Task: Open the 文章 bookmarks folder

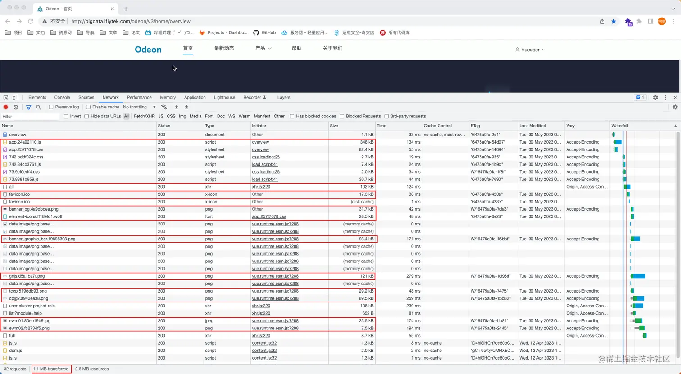Action: pyautogui.click(x=109, y=32)
